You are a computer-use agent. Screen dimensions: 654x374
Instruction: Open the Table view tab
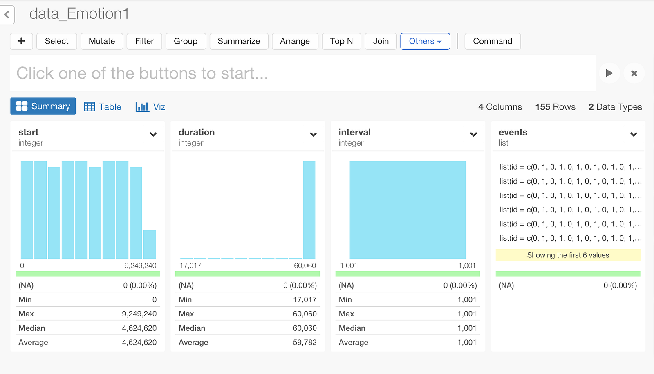click(x=103, y=107)
